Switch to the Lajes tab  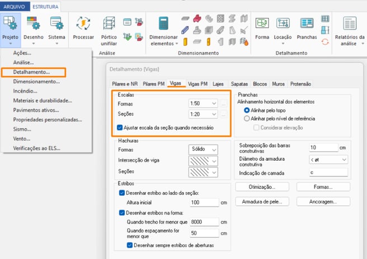pos(219,84)
